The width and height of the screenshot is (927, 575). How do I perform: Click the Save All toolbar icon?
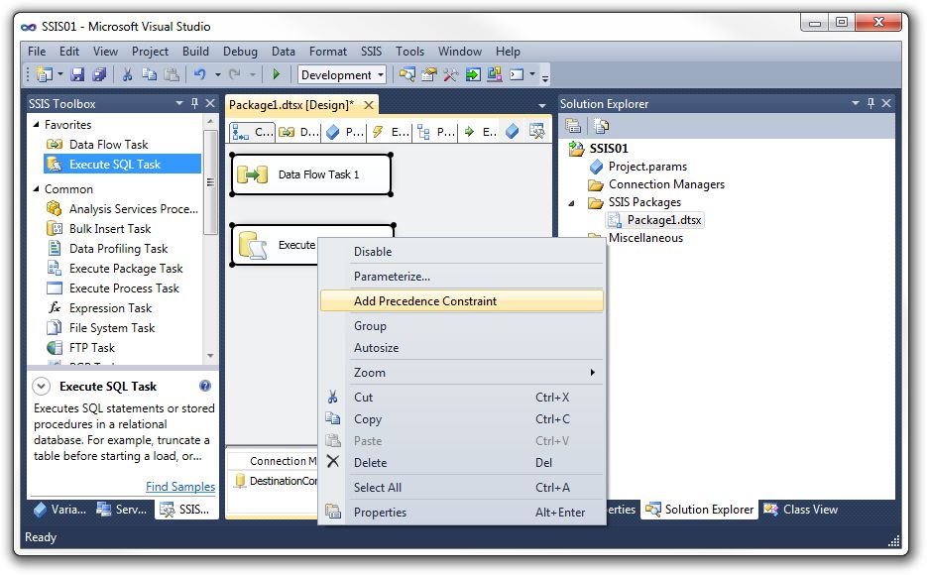point(99,74)
